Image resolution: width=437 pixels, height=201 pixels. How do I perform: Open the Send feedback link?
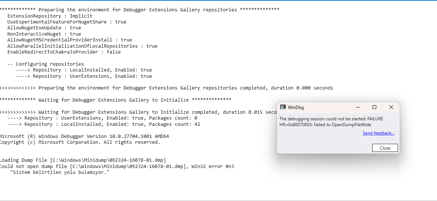point(378,133)
